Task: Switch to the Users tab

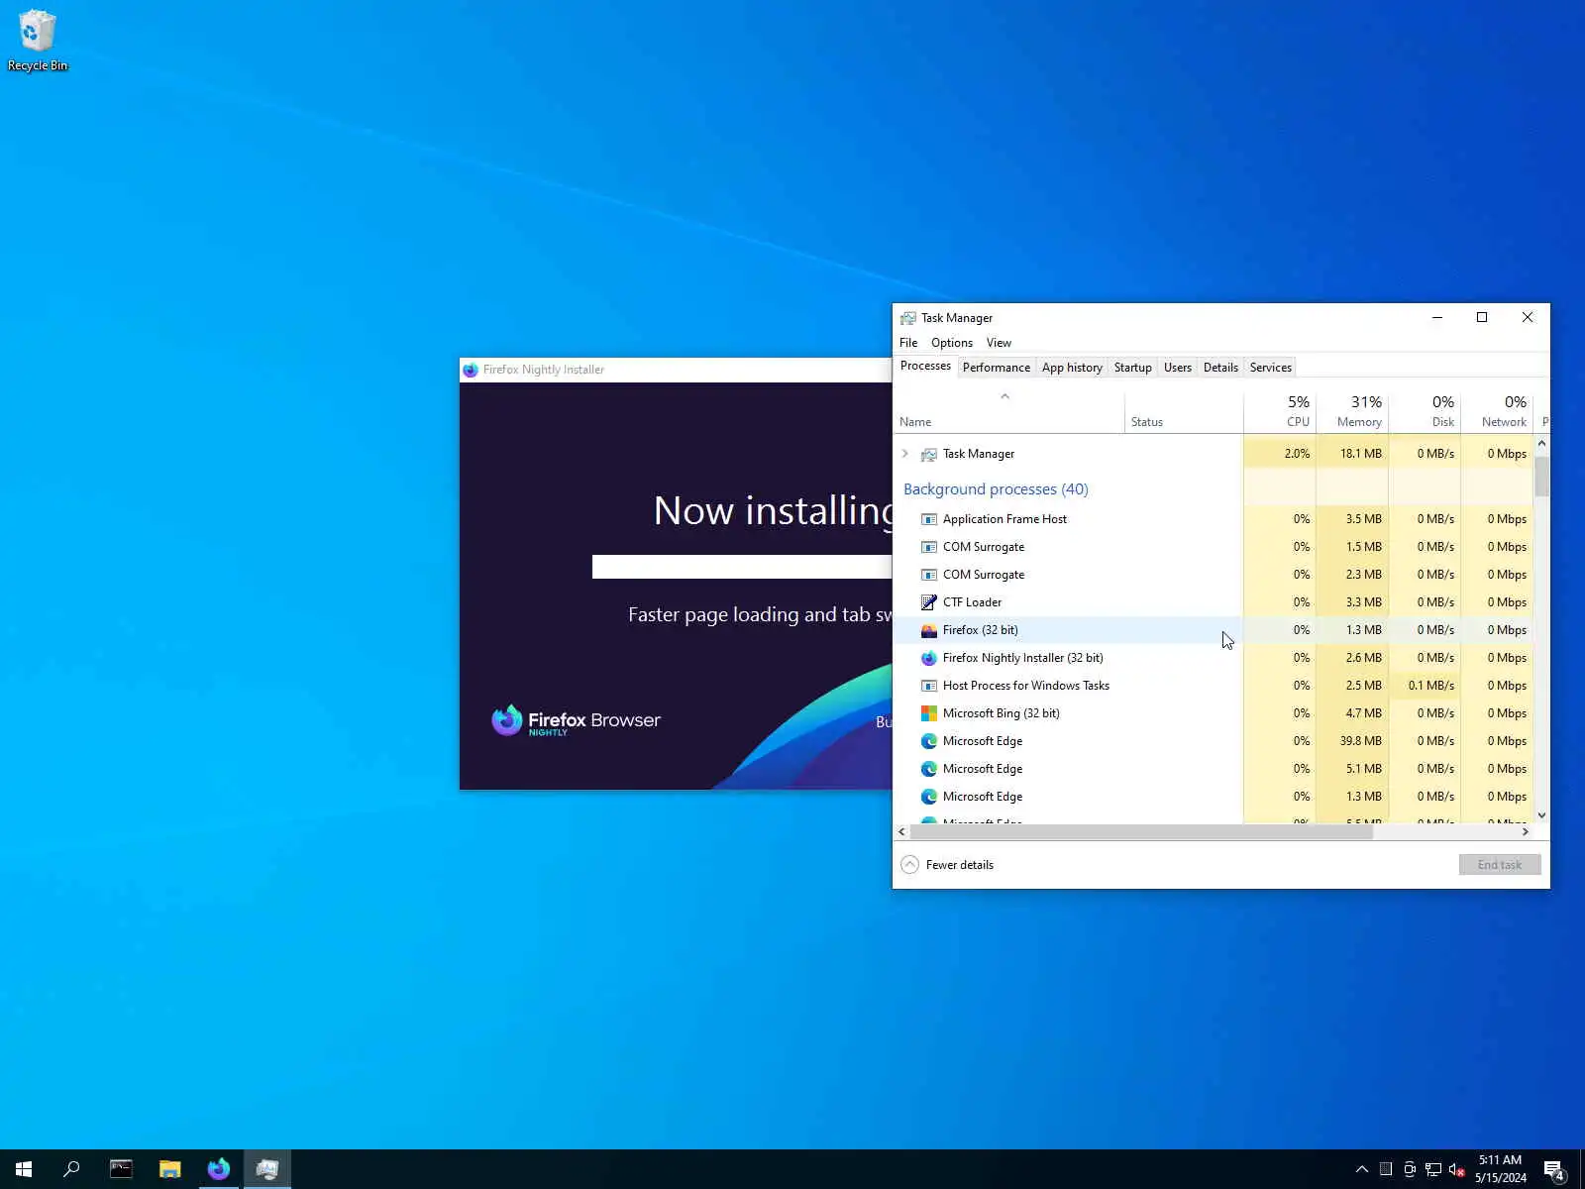Action: click(1177, 368)
